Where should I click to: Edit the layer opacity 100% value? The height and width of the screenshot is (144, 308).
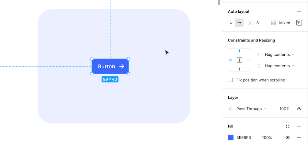[284, 109]
